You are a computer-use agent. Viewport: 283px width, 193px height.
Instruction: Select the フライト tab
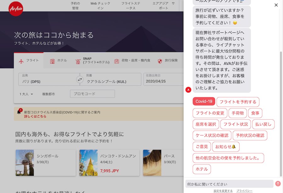(x=29, y=60)
